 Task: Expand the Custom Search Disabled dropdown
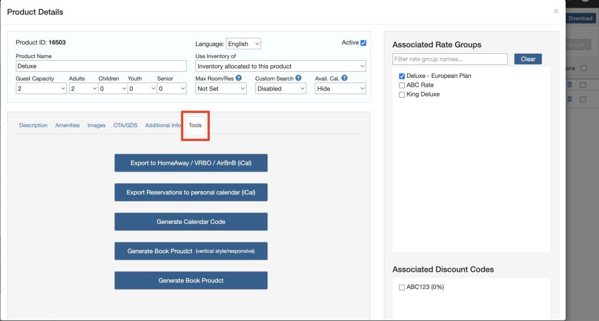pos(281,89)
